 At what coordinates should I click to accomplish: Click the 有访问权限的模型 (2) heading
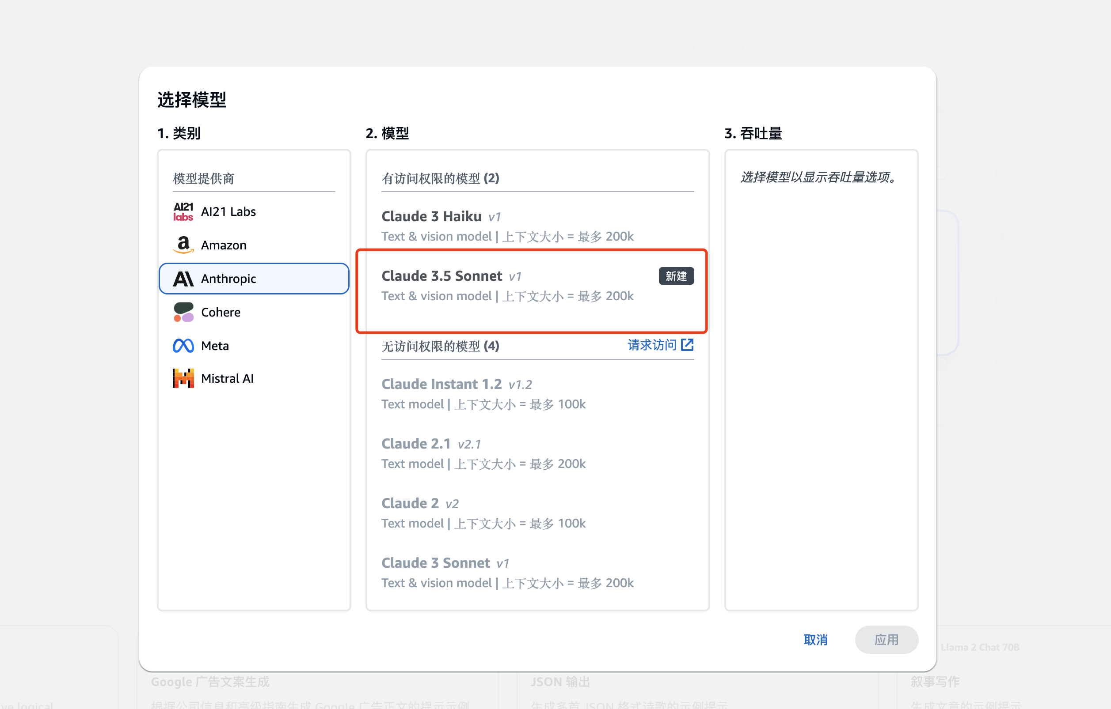pyautogui.click(x=440, y=178)
